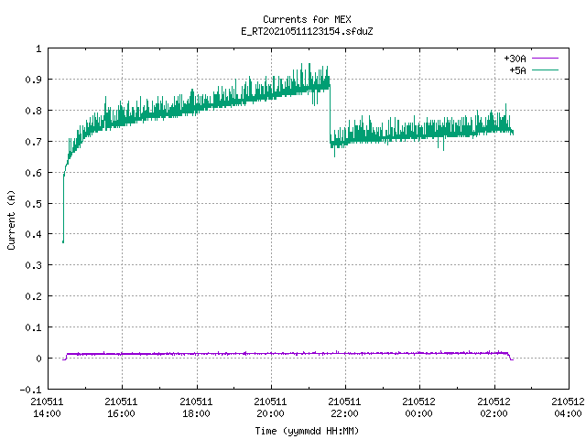Image resolution: width=586 pixels, height=439 pixels.
Task: Click x-axis label 210512 02:00
Action: [494, 408]
